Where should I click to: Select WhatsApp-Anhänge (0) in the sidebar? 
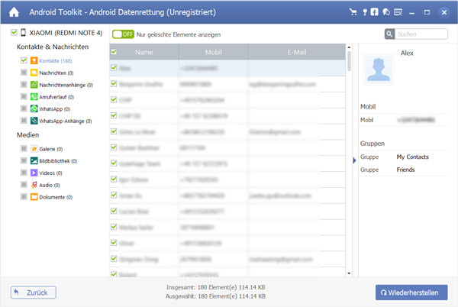(66, 121)
